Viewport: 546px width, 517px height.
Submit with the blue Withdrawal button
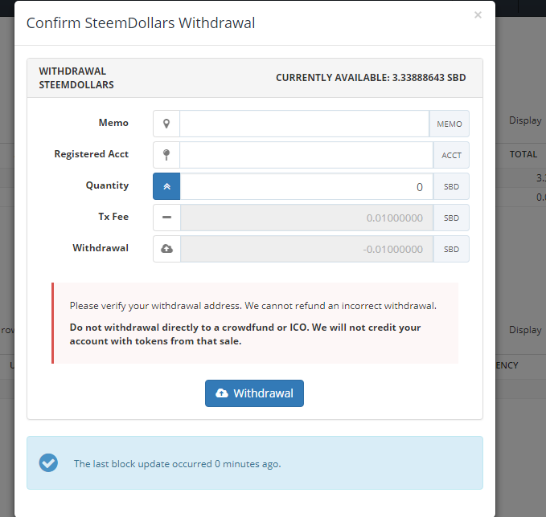(254, 393)
